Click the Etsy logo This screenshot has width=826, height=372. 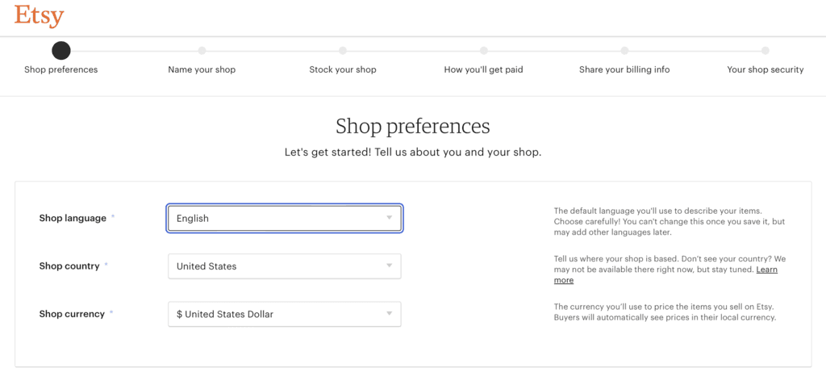click(39, 15)
